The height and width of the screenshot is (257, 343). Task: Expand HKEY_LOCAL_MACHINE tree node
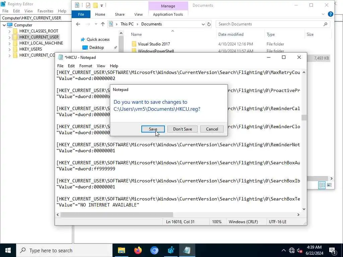point(9,43)
